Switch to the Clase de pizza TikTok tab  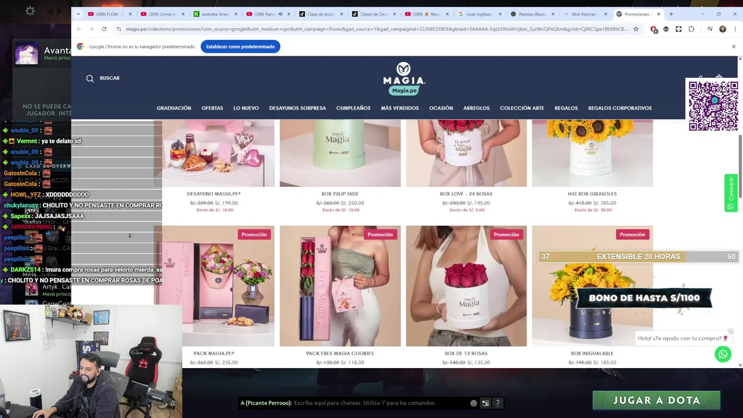point(320,14)
